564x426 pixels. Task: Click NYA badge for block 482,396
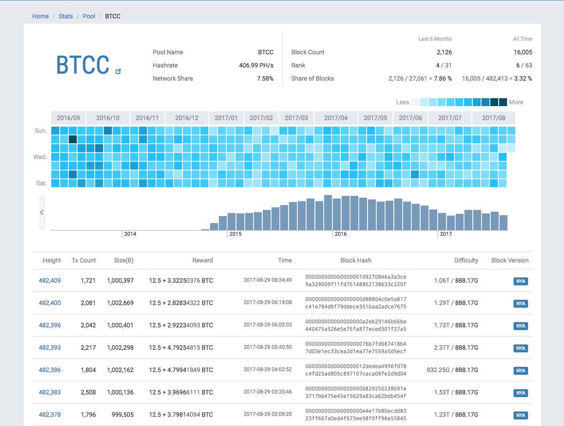pos(521,326)
